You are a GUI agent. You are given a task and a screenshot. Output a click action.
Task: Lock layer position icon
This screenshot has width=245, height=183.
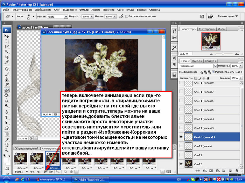pyautogui.click(x=204, y=78)
